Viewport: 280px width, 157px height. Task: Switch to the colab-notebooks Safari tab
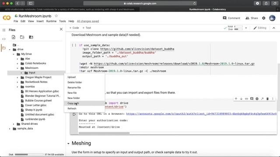point(70,9)
